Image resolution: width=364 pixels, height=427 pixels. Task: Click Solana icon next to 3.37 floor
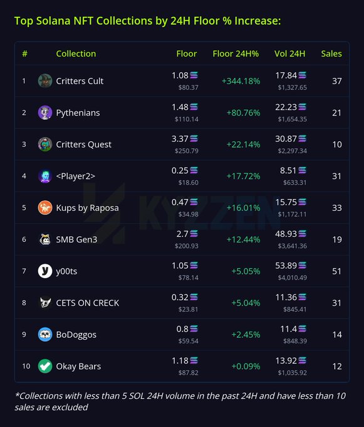(194, 138)
